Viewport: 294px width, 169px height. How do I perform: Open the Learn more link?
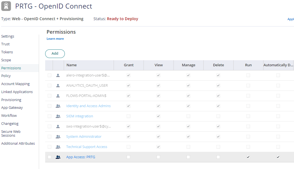(x=55, y=39)
